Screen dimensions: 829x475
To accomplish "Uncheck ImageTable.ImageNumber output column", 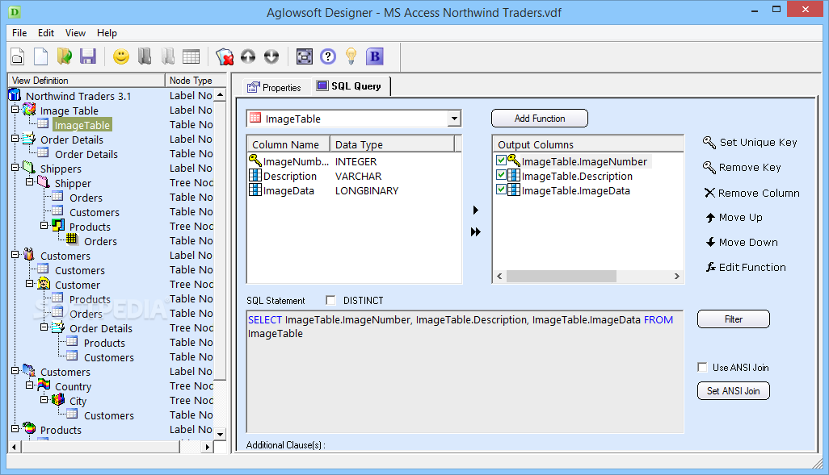I will (501, 160).
